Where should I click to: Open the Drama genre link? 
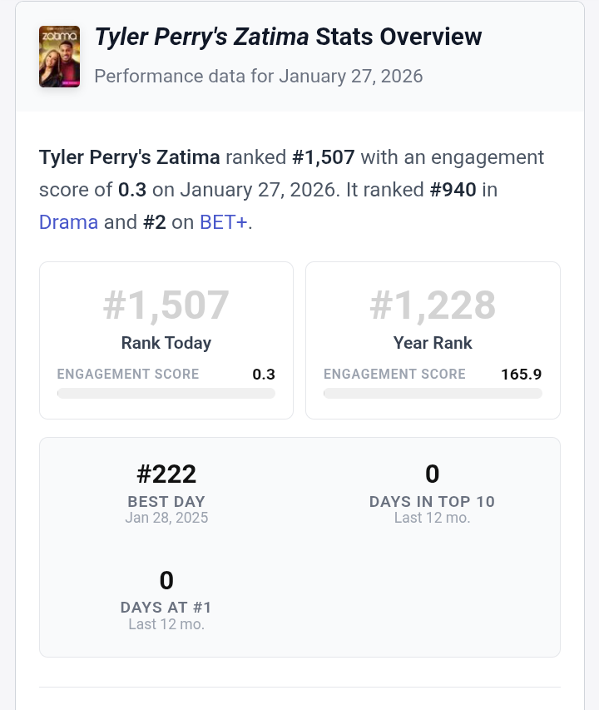68,222
